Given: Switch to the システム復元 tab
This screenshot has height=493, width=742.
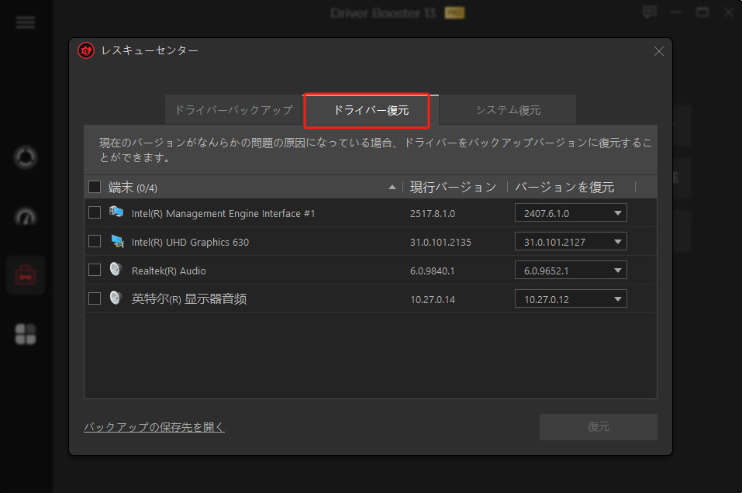Looking at the screenshot, I should pos(508,110).
